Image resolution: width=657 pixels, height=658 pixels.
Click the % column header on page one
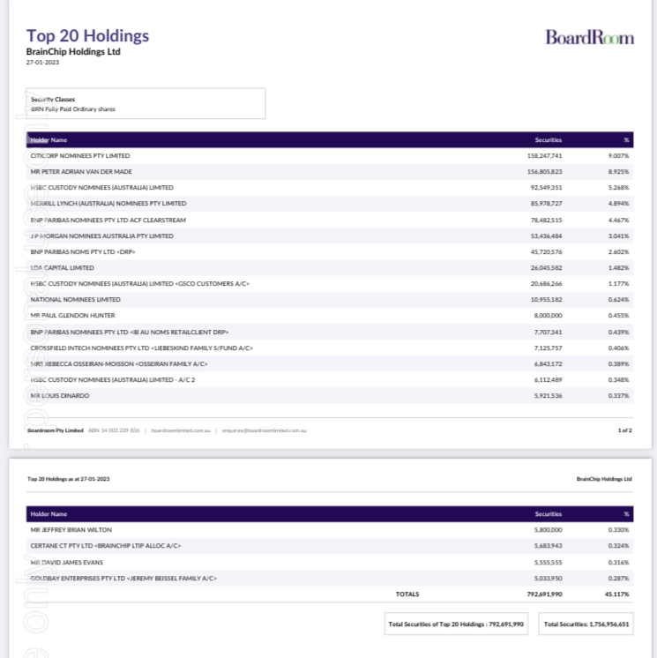626,139
